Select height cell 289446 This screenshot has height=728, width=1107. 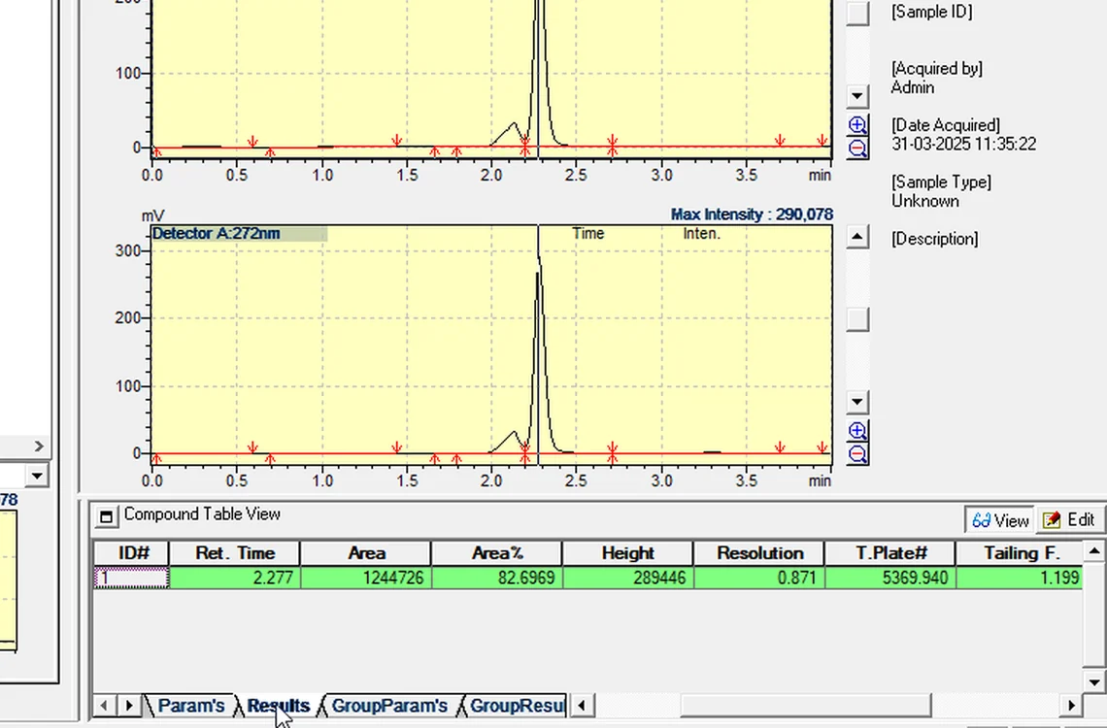tap(627, 578)
